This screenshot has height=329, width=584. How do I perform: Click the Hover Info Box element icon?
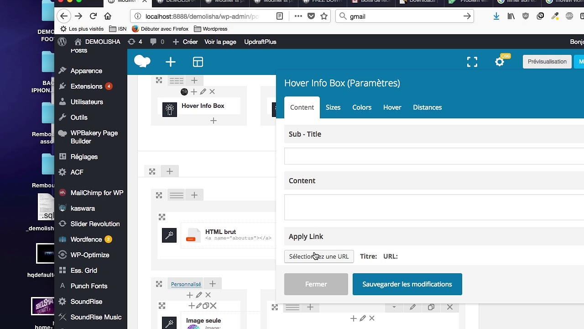click(170, 109)
